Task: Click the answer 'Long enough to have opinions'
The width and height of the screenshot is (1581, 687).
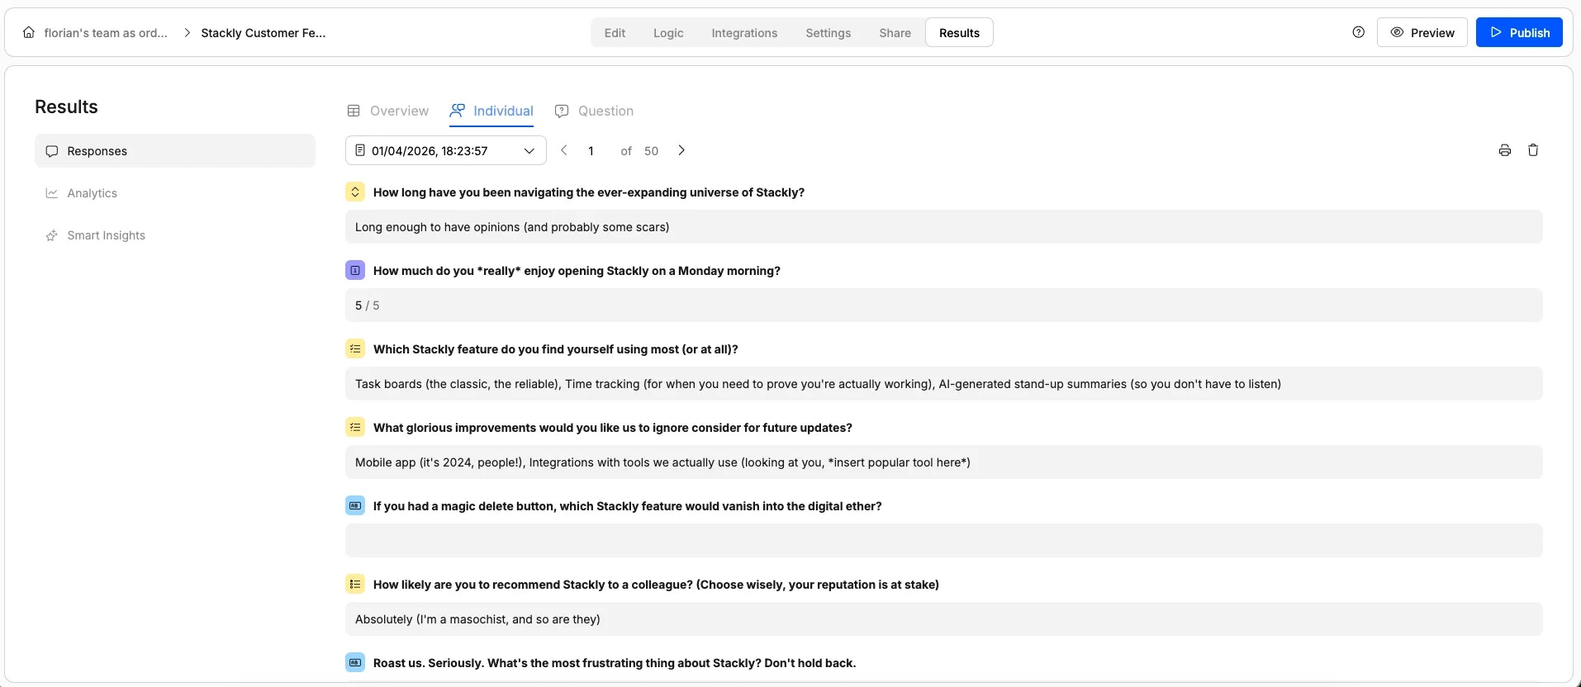Action: [x=943, y=226]
